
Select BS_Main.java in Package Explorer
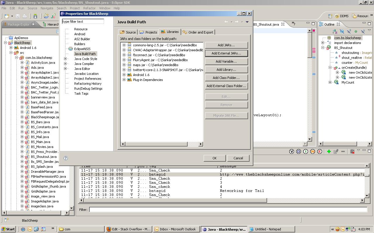pos(40,142)
